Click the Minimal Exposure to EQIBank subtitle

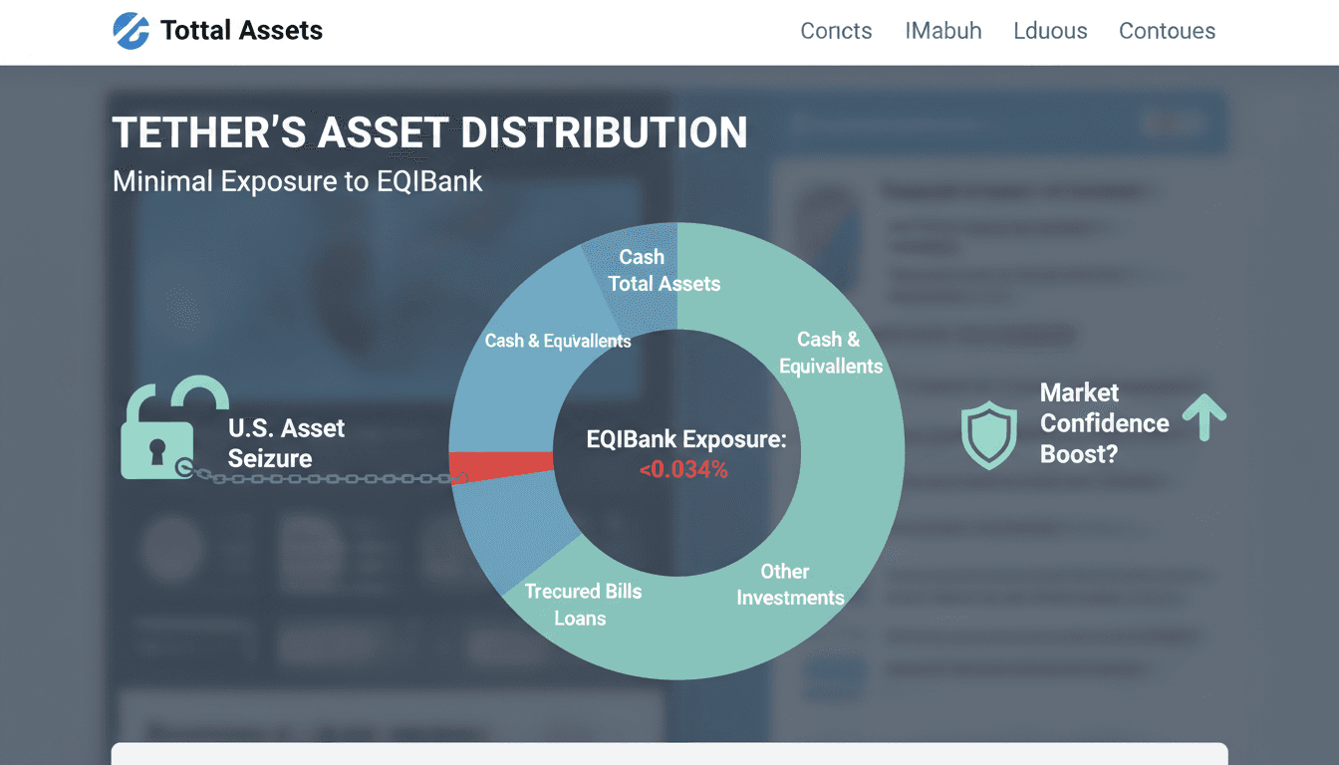coord(297,181)
